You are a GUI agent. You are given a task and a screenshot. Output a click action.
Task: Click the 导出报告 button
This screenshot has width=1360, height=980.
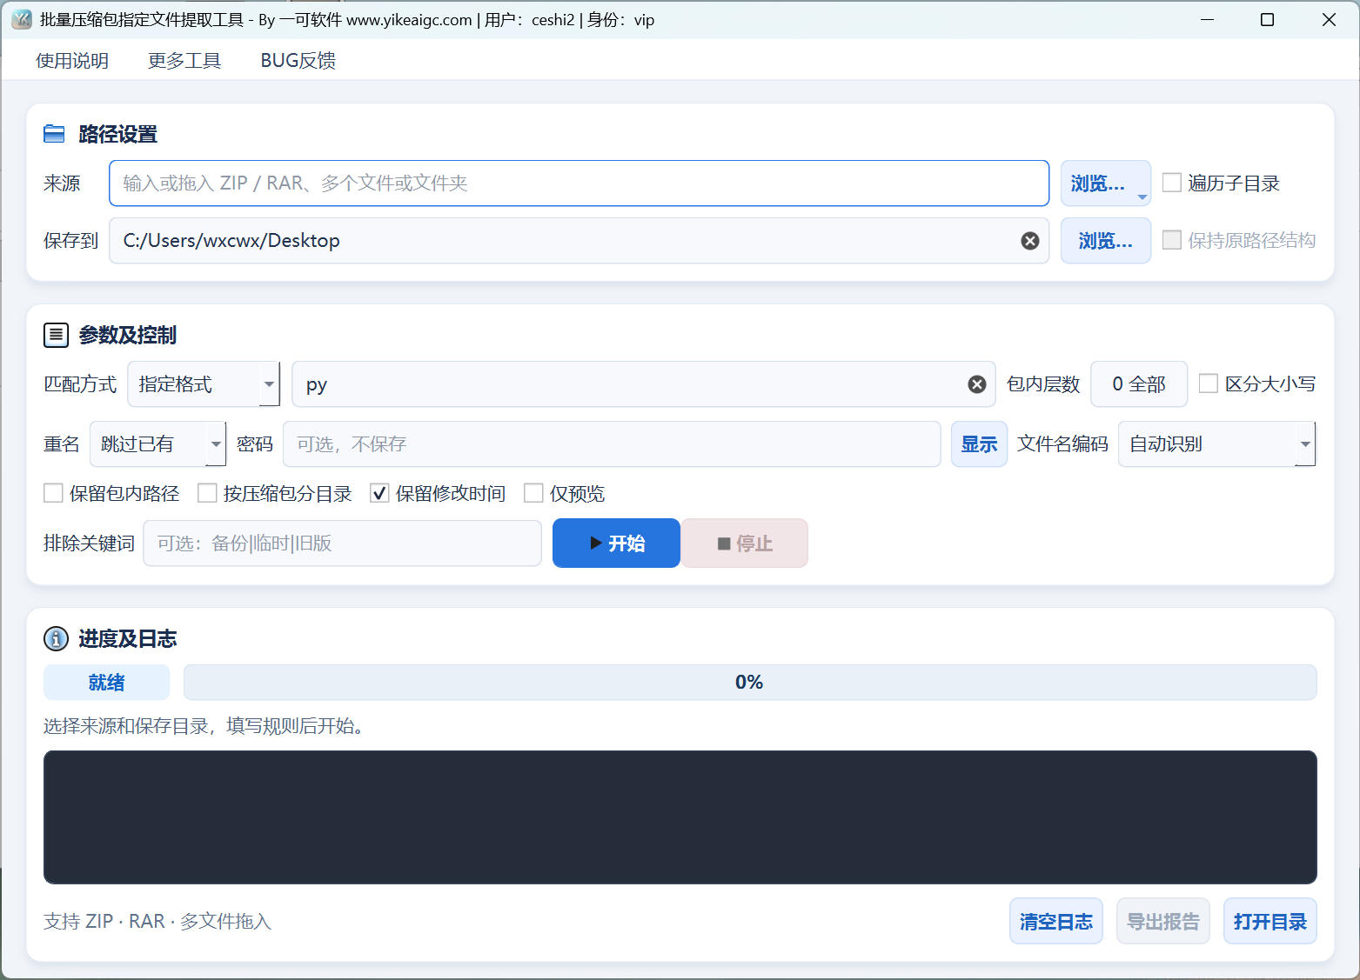(x=1163, y=922)
